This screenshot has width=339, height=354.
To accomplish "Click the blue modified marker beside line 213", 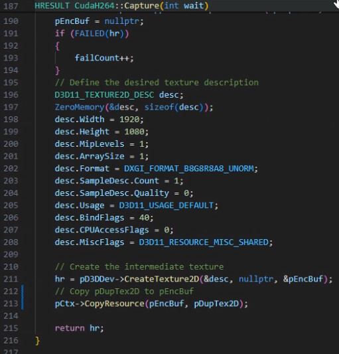I will 23,304.
